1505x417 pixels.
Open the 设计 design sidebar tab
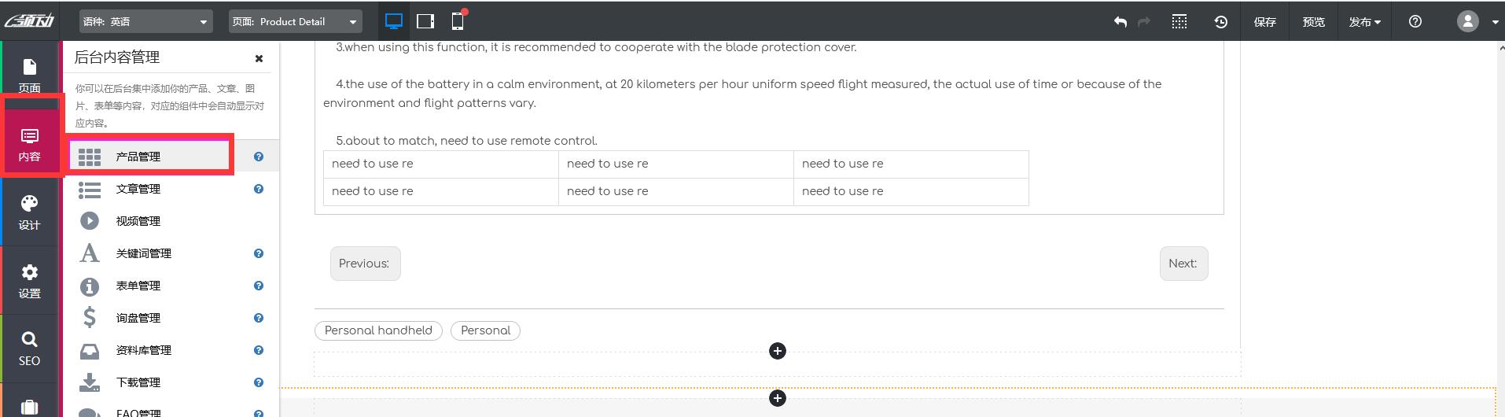[29, 212]
